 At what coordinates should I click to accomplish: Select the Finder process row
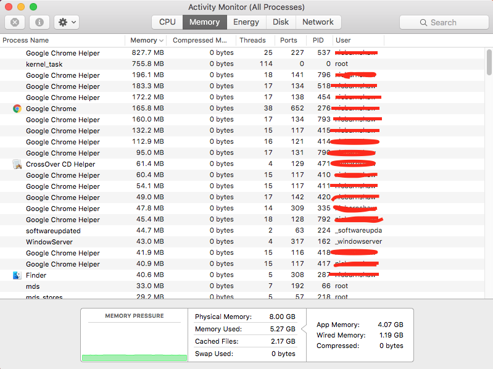pos(242,275)
